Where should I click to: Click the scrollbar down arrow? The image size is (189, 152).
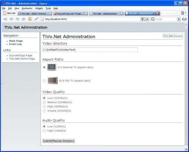pyautogui.click(x=186, y=149)
